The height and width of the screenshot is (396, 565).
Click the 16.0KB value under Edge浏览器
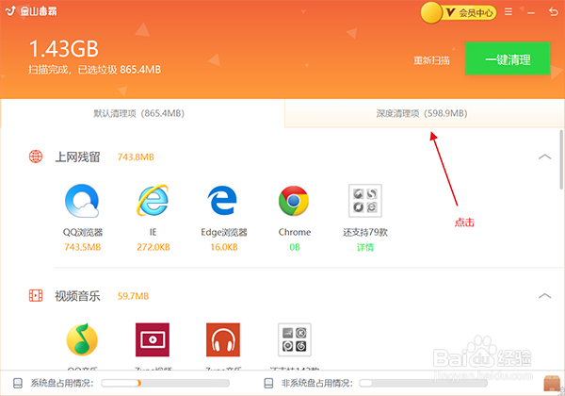(224, 247)
